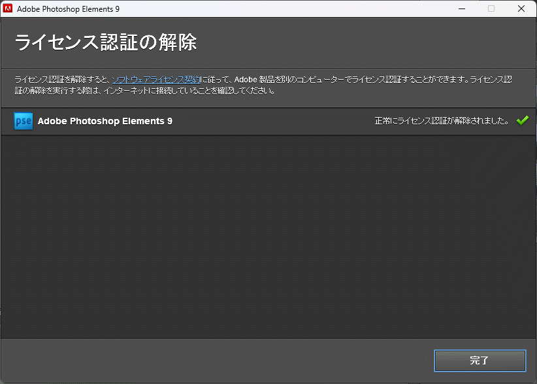Minimize the Photoshop Elements 9 window
Viewport: 537px width, 384px height.
pyautogui.click(x=461, y=9)
